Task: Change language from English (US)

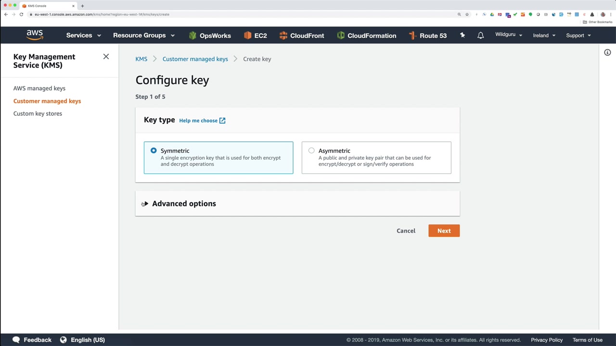Action: click(88, 340)
